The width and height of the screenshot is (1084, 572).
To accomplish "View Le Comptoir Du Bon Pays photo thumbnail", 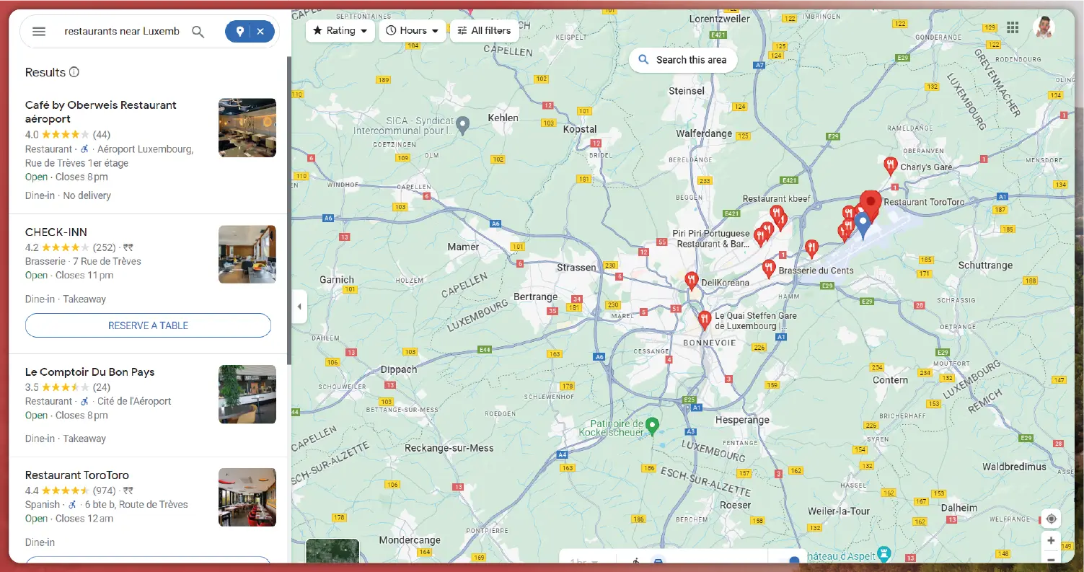I will (247, 394).
